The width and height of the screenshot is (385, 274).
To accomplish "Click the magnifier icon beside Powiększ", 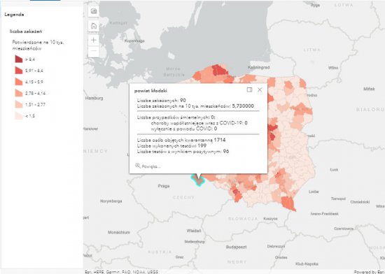I will 138,166.
